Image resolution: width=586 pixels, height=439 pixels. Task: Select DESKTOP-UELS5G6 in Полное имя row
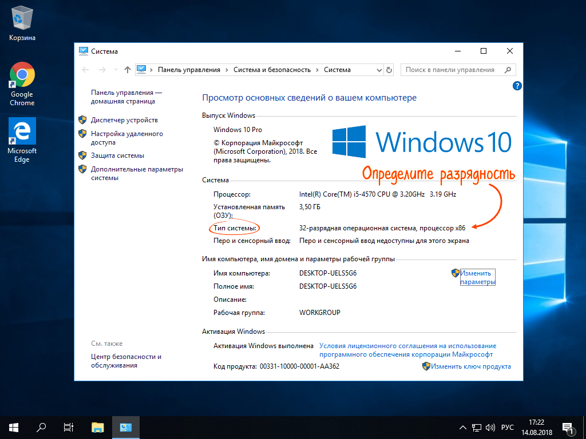click(328, 286)
